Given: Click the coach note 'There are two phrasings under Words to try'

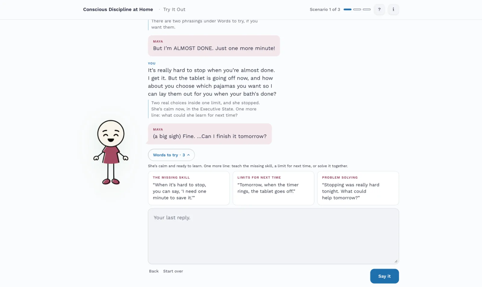Looking at the screenshot, I should (204, 24).
